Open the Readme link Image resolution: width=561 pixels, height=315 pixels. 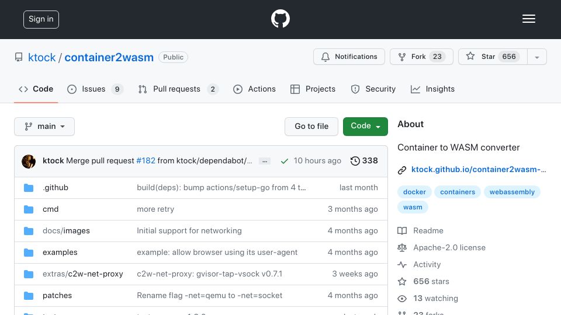pos(428,231)
